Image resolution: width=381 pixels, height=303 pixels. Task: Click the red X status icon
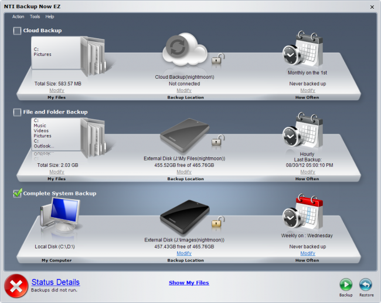[16, 286]
